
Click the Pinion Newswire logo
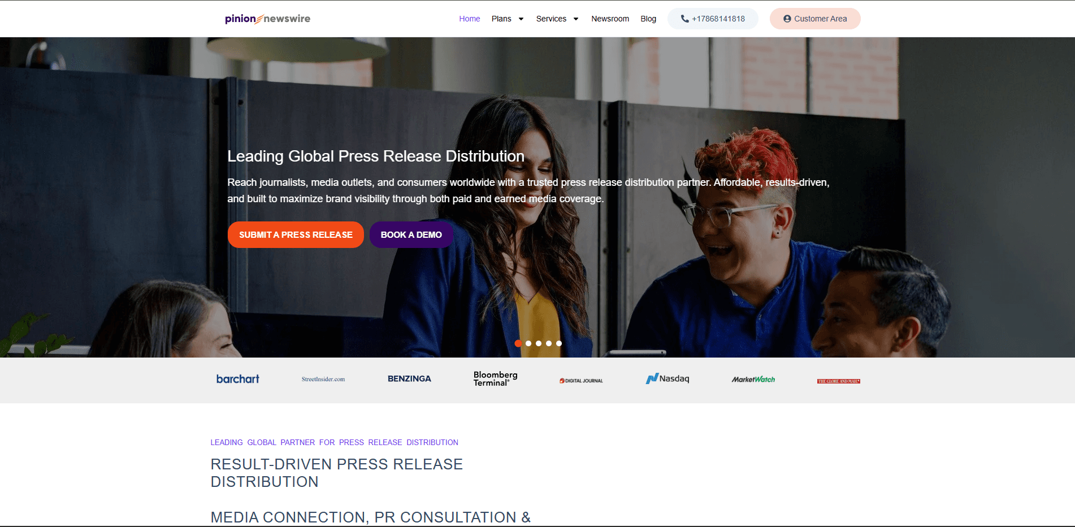pyautogui.click(x=267, y=19)
